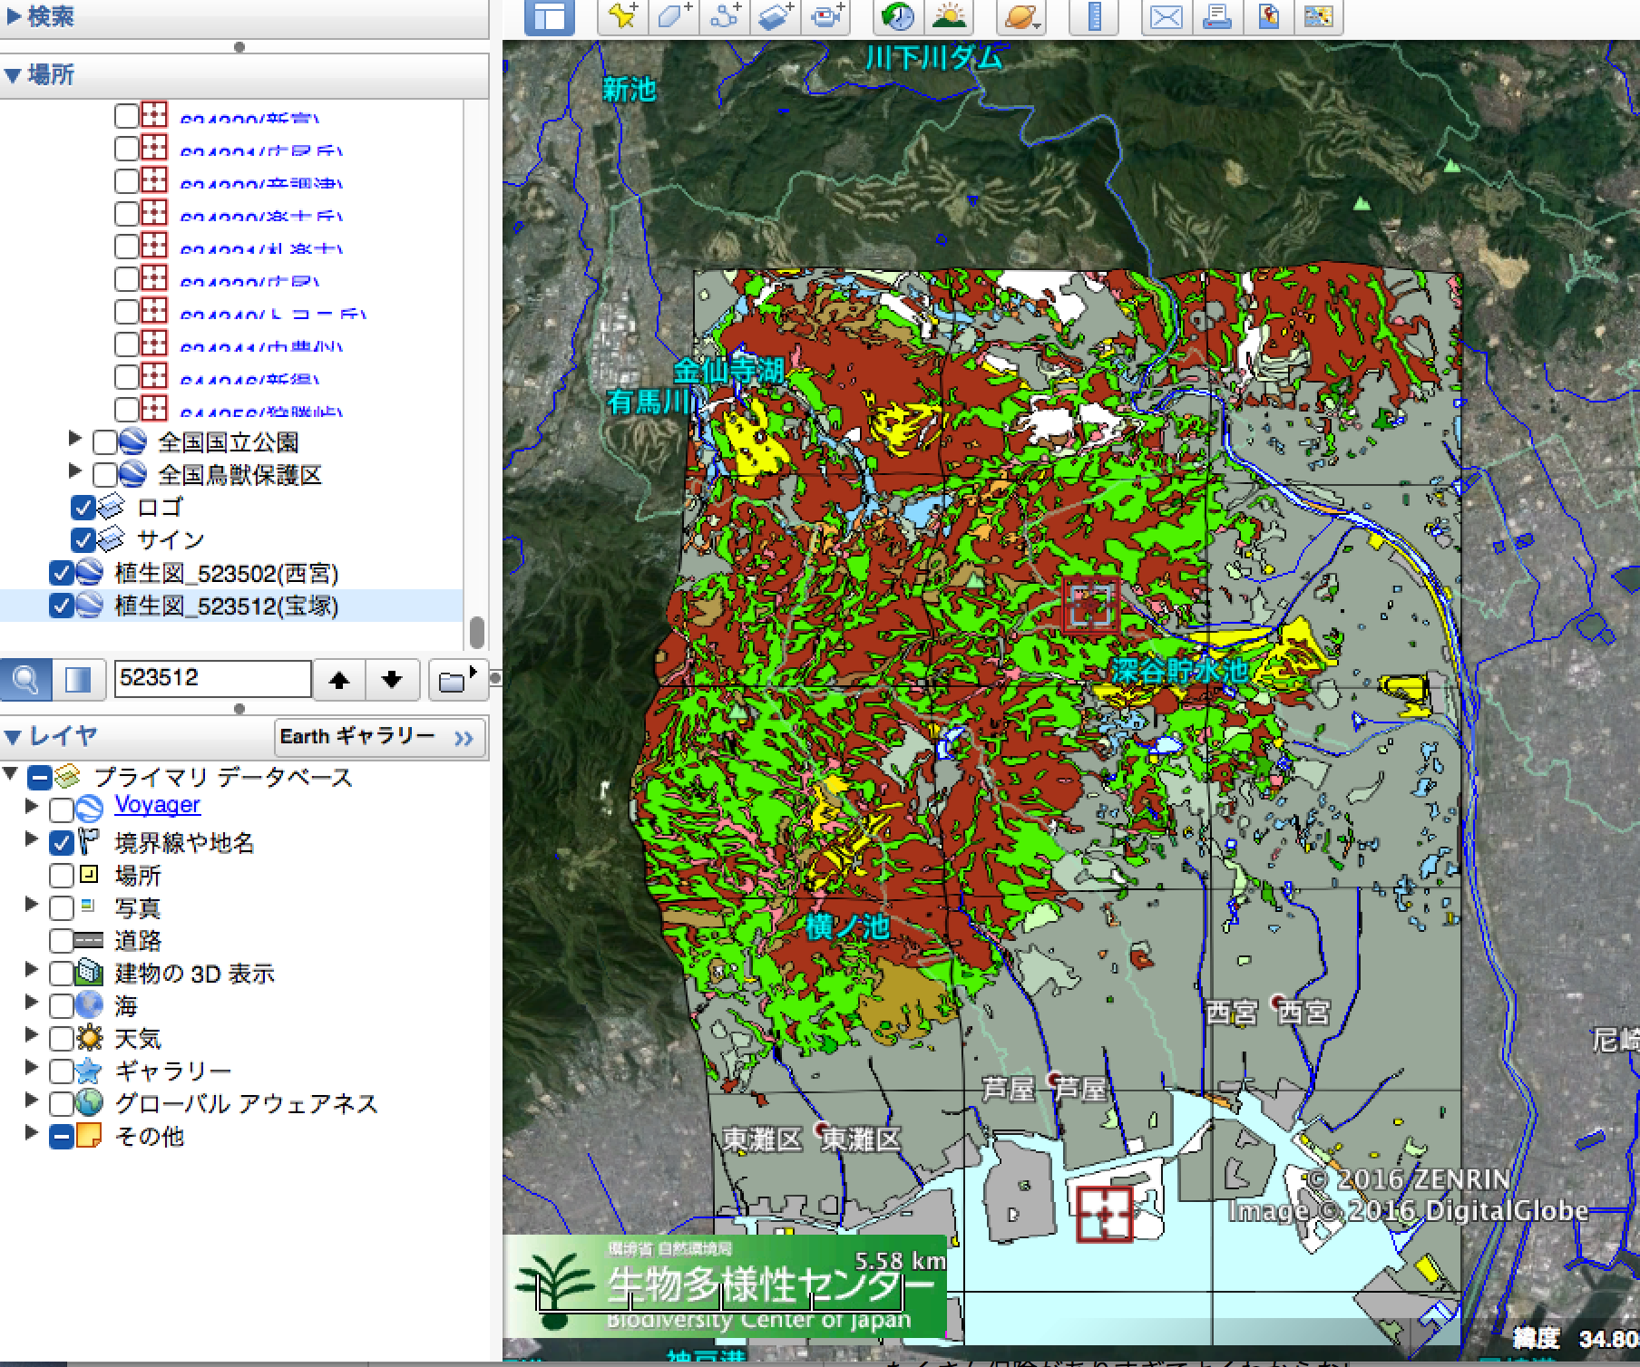Expand the 全国国立公園 tree node

(76, 440)
